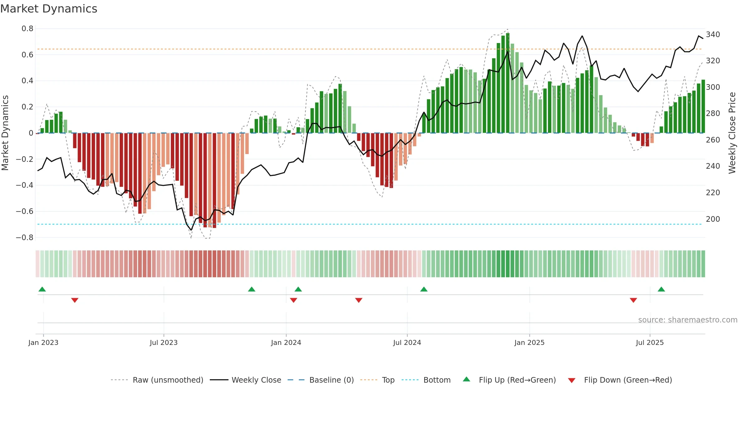Click the 280 price axis tick
Viewport: 748px width, 421px height.
click(x=713, y=113)
